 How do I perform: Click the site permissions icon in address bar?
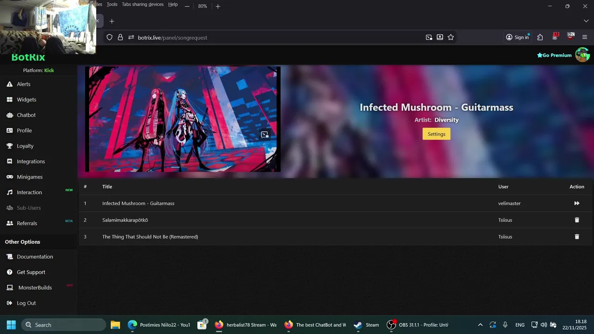pyautogui.click(x=131, y=38)
